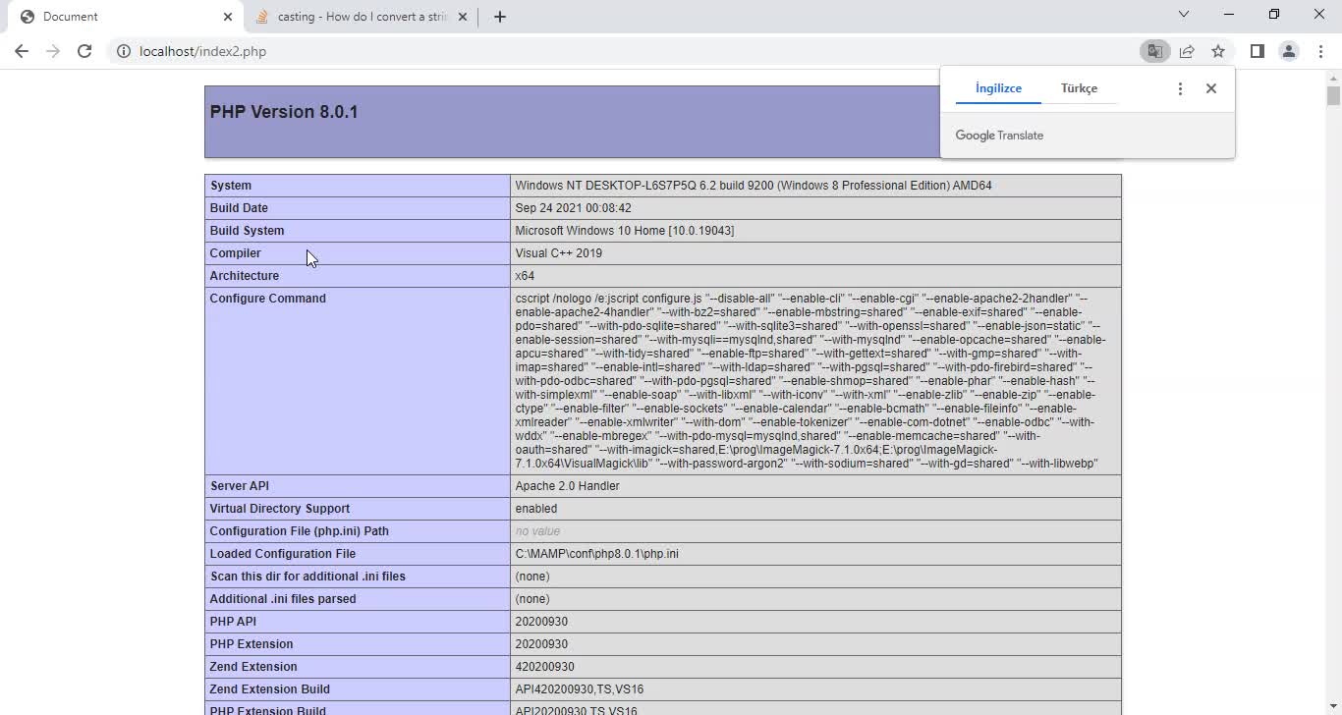Bookmark this tab with the star

pos(1218,51)
